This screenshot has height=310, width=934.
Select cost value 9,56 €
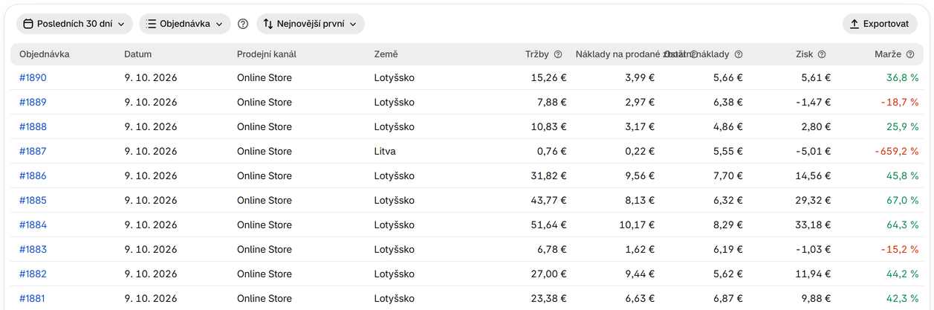click(x=640, y=175)
